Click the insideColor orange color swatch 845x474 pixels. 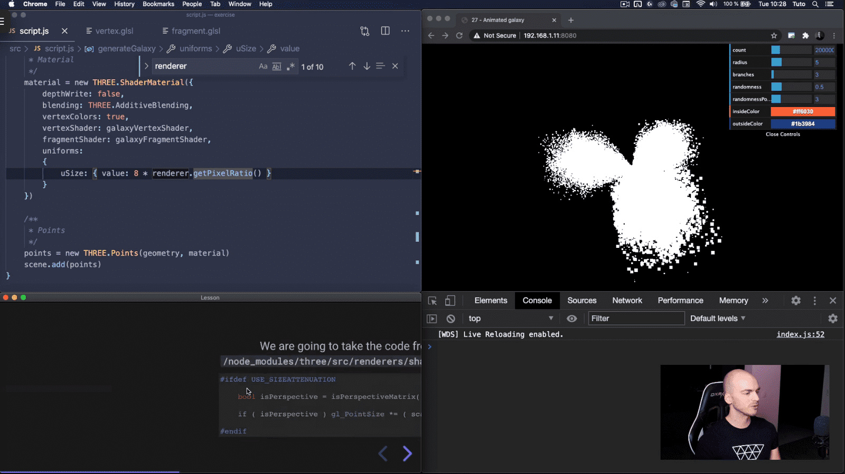click(x=802, y=111)
